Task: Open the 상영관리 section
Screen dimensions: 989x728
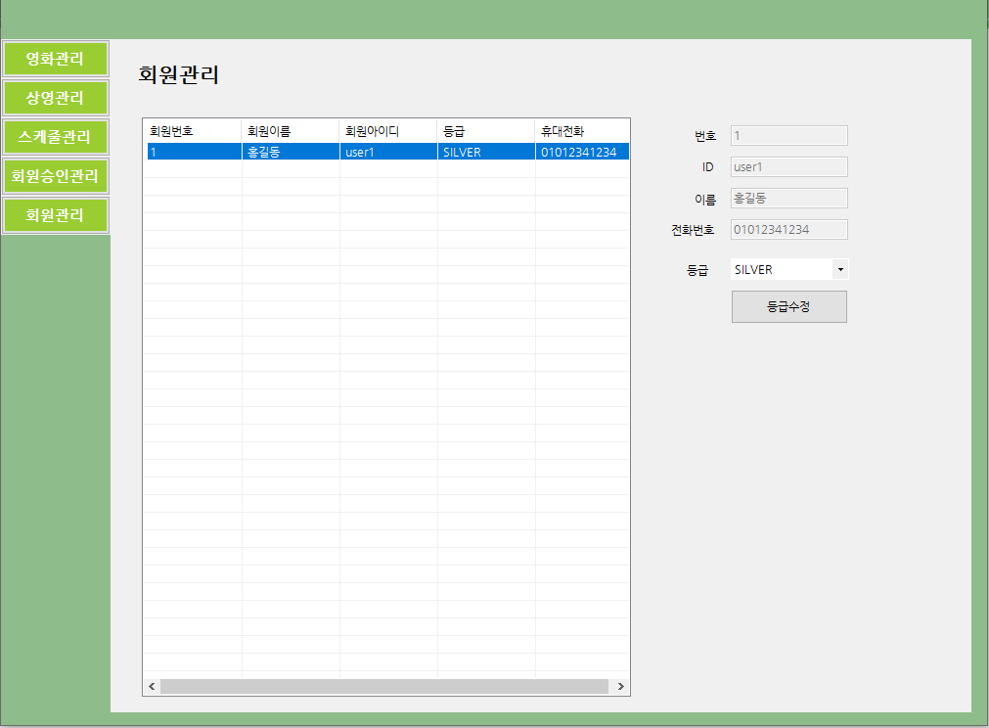Action: coord(56,98)
